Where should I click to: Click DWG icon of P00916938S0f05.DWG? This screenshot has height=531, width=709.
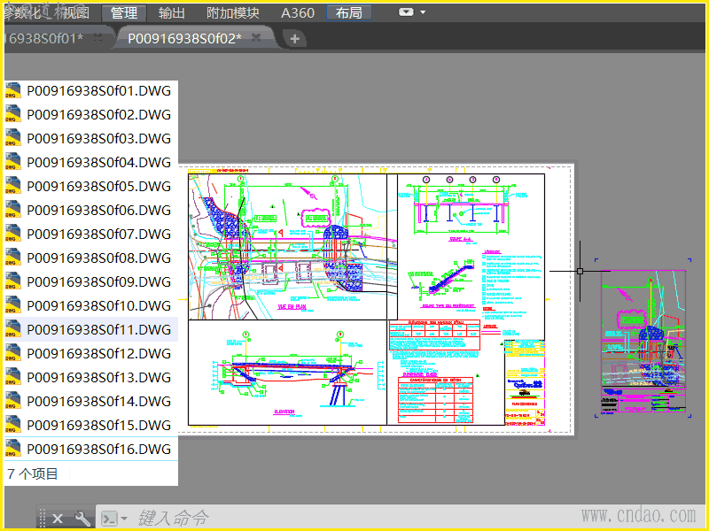point(12,186)
